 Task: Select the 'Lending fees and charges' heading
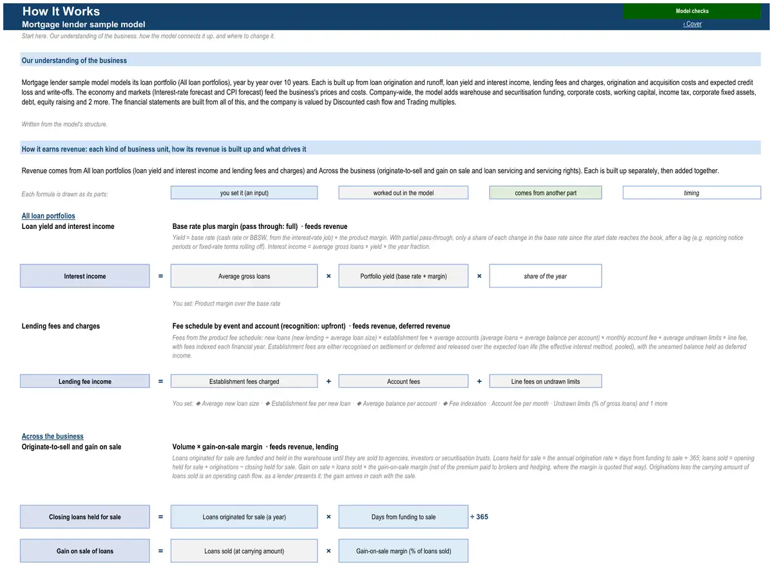point(61,326)
